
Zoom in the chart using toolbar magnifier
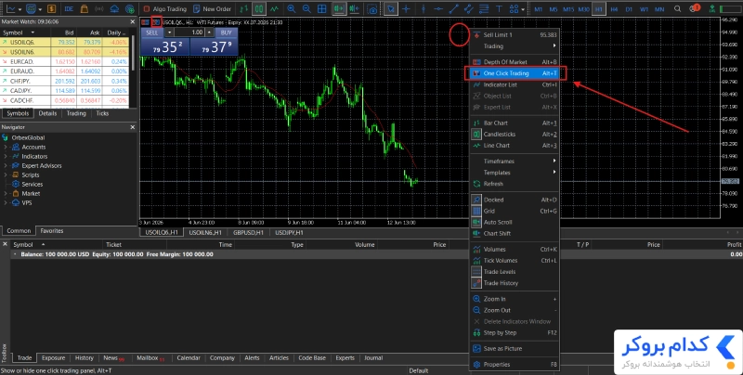coord(292,9)
